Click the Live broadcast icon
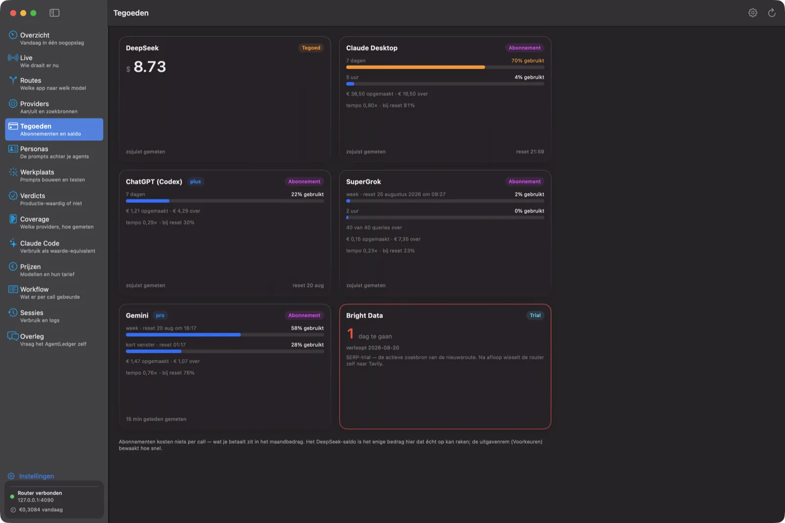The width and height of the screenshot is (785, 523). click(x=13, y=57)
